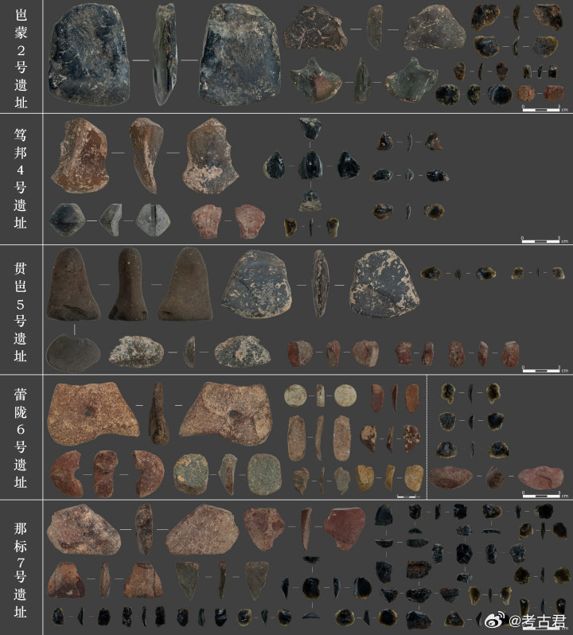
Task: Select the narrow middle view of the 贯岜5号遗址 pestle
Action: click(x=128, y=284)
